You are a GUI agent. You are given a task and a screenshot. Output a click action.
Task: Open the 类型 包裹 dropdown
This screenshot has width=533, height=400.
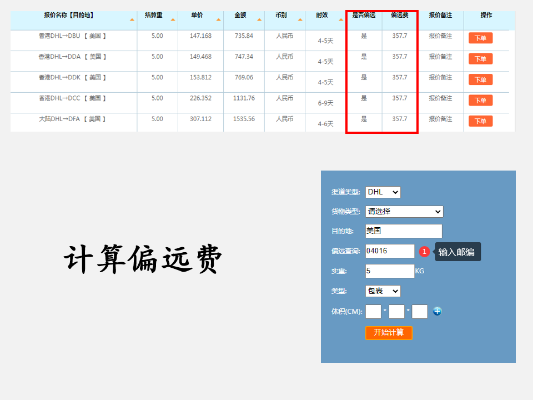coord(383,291)
